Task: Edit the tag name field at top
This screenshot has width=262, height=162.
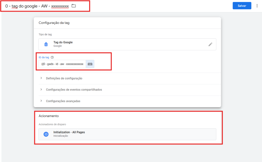Action: tap(37, 6)
